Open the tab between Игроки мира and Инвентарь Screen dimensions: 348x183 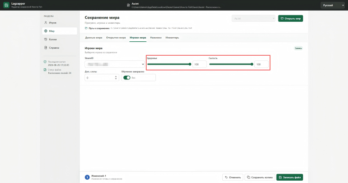click(155, 38)
